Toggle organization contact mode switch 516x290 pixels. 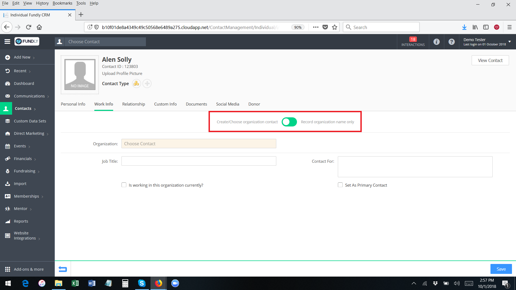click(289, 122)
